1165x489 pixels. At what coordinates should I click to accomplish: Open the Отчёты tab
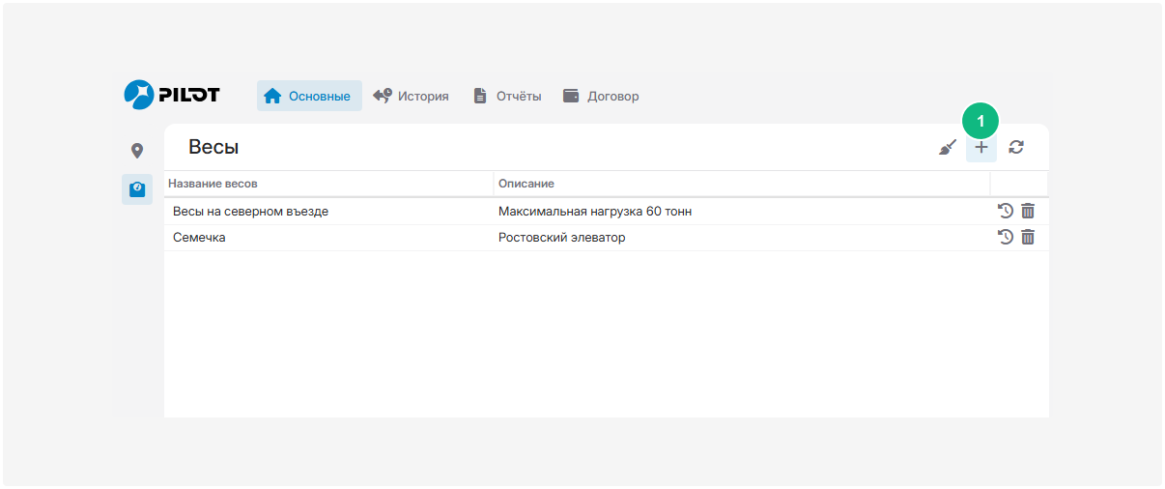[506, 97]
